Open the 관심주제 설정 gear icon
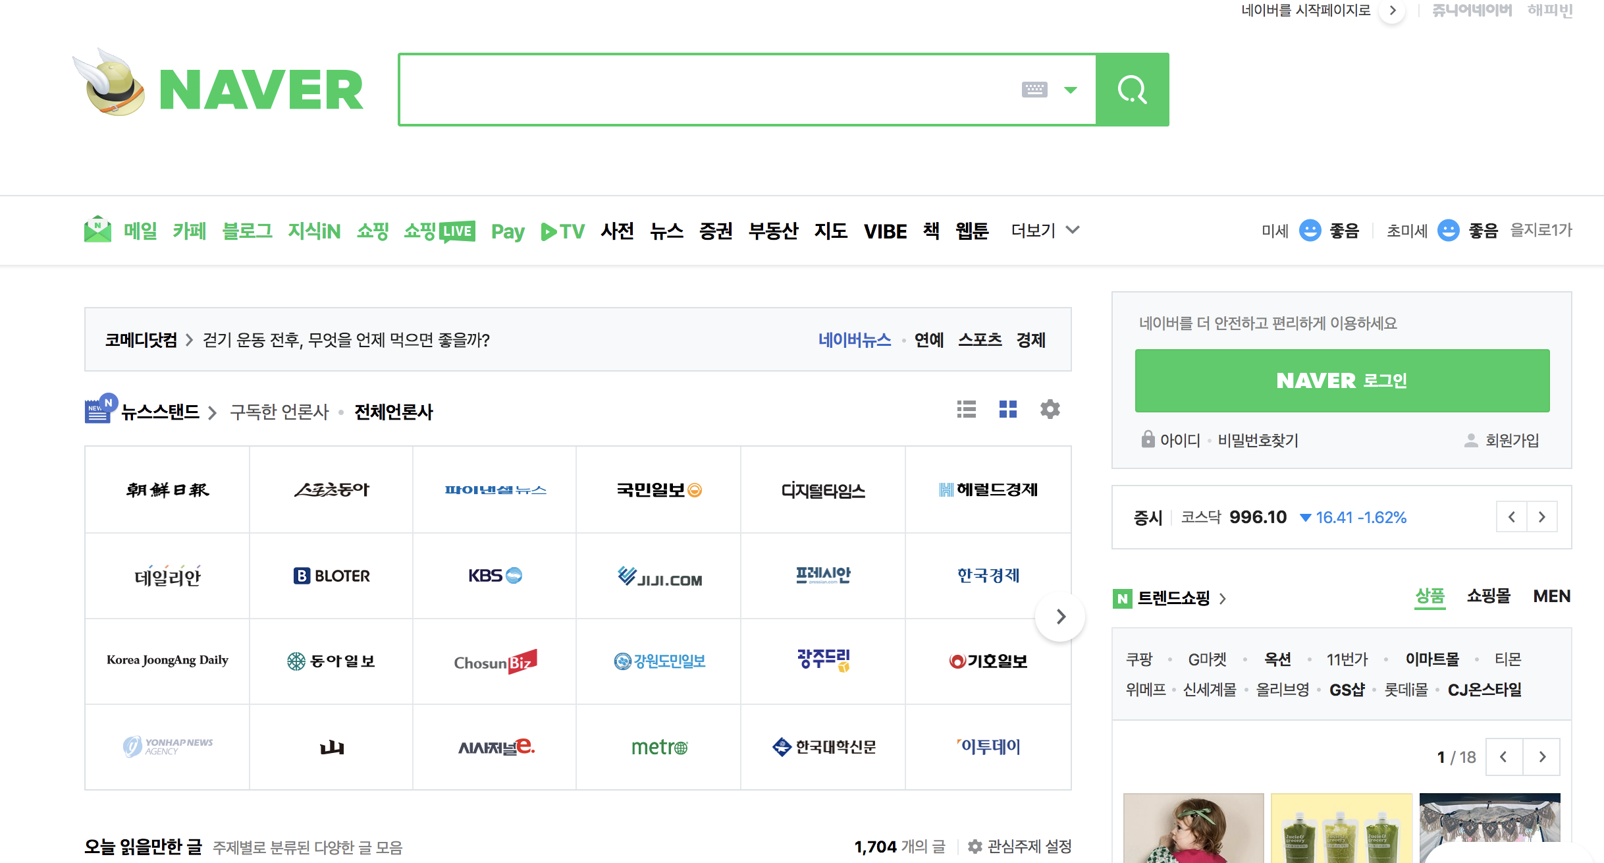 pyautogui.click(x=975, y=847)
